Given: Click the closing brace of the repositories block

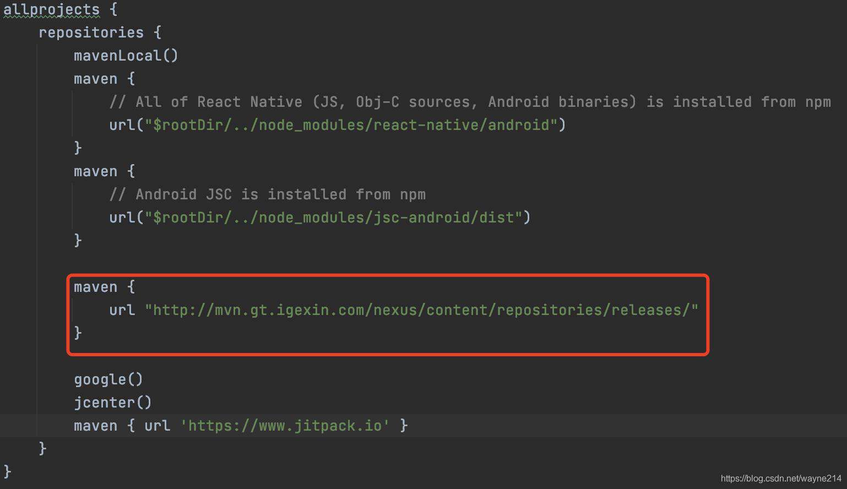Looking at the screenshot, I should (42, 448).
